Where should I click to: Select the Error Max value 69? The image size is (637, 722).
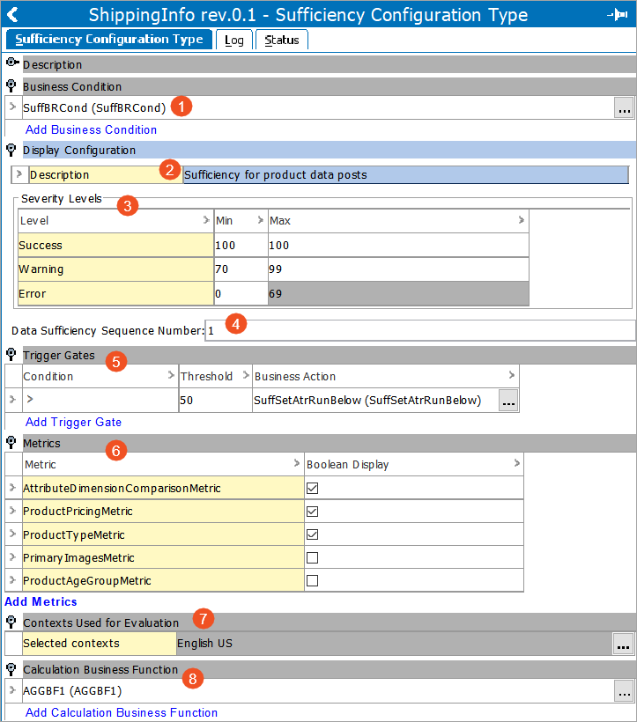point(398,293)
